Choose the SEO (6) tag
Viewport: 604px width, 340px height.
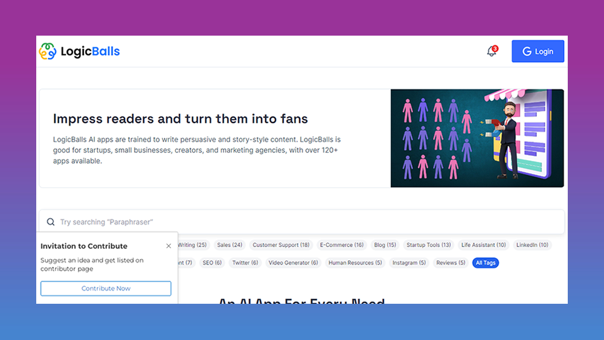[212, 263]
